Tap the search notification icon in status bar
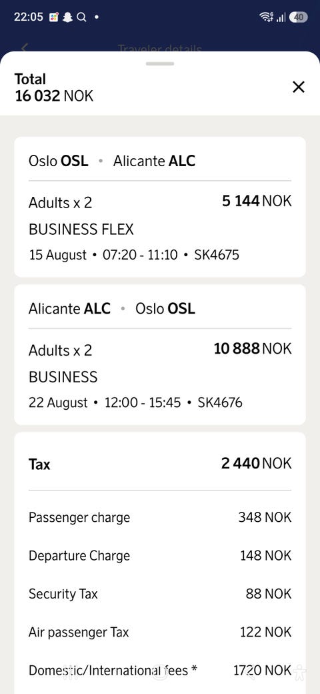The height and width of the screenshot is (694, 320). (81, 17)
